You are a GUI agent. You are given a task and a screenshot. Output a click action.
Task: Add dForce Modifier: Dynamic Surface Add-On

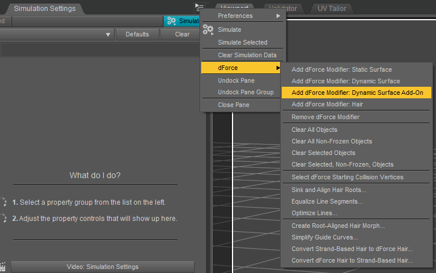[356, 93]
